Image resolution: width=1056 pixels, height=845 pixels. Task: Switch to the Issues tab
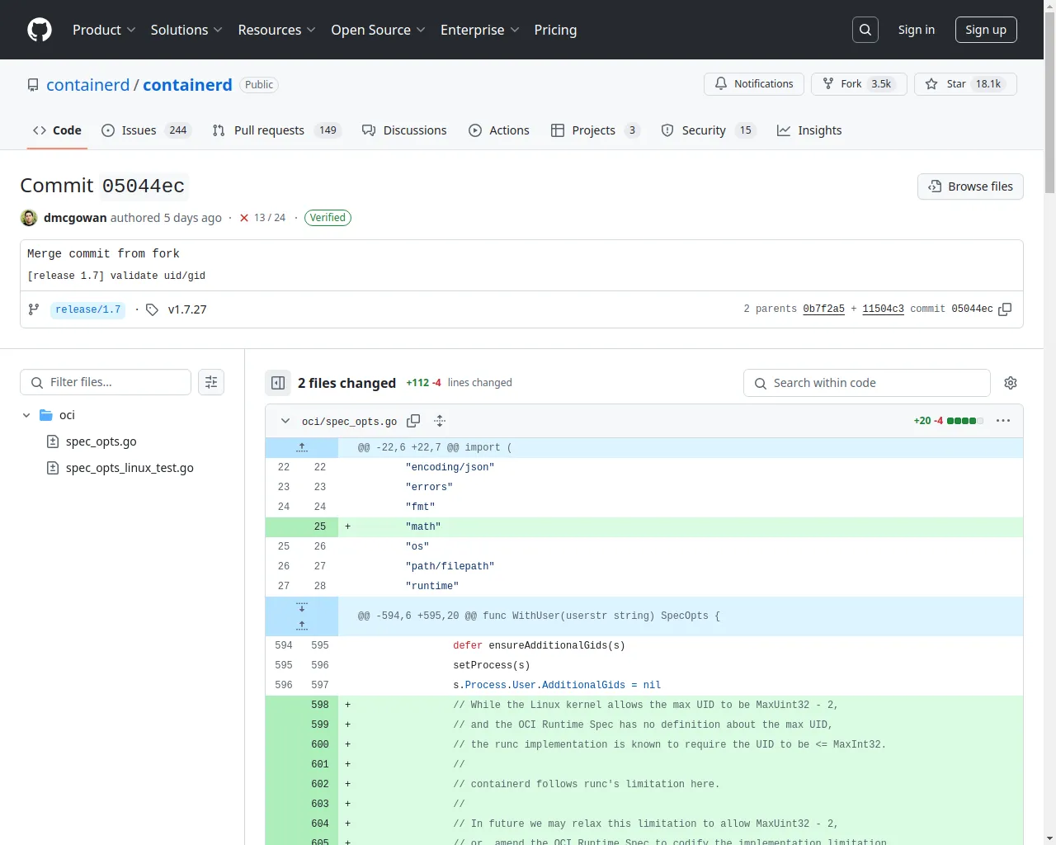click(x=146, y=130)
